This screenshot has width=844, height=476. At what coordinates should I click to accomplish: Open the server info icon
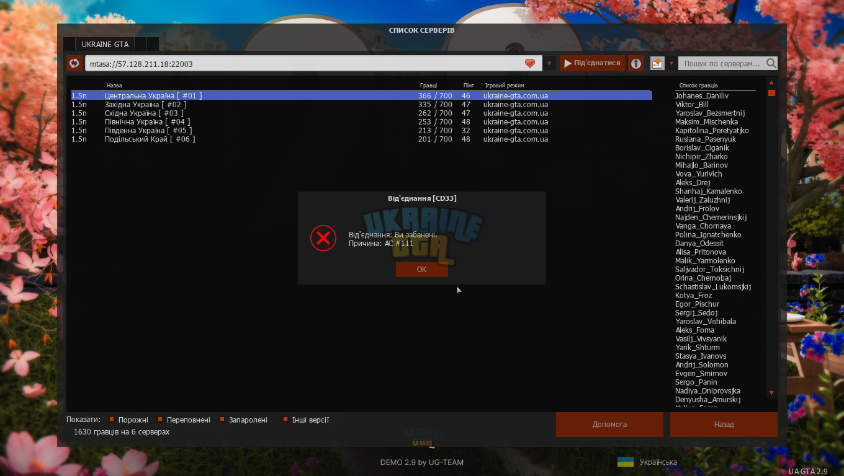635,63
